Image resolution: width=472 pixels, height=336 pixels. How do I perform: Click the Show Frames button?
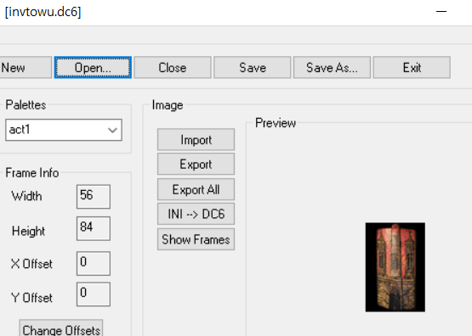pos(196,239)
